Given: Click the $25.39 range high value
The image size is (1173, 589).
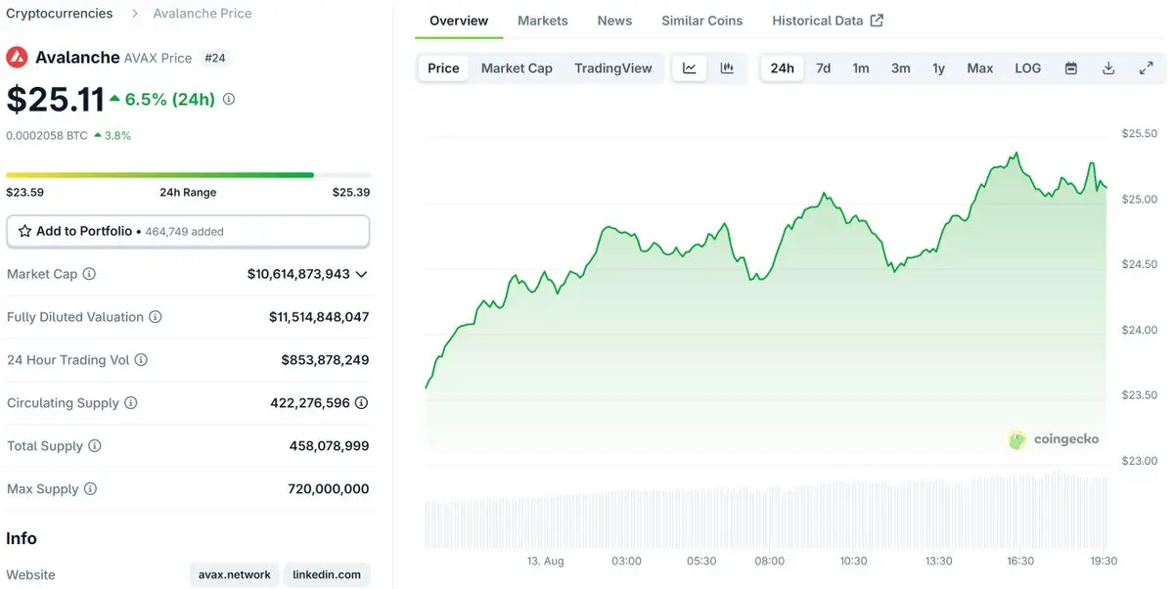Looking at the screenshot, I should pos(351,193).
